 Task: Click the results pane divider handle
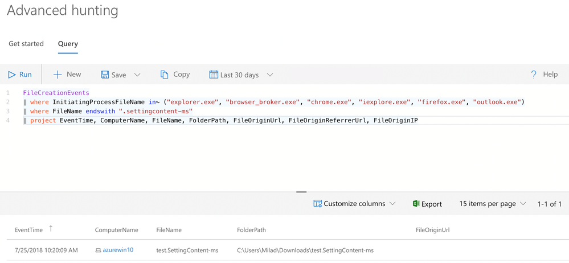pyautogui.click(x=301, y=192)
